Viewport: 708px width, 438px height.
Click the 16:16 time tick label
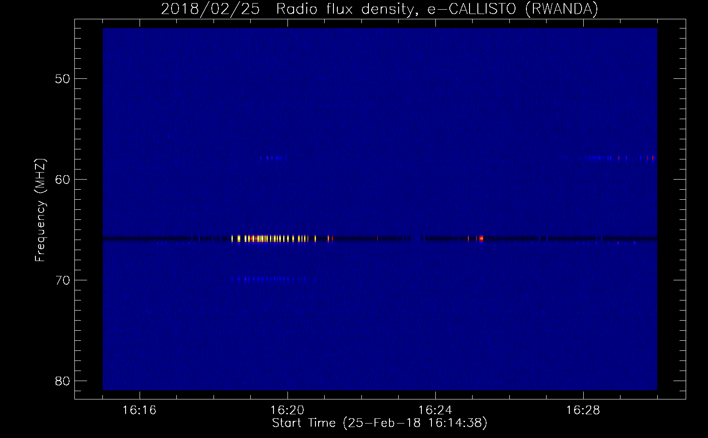tap(140, 410)
